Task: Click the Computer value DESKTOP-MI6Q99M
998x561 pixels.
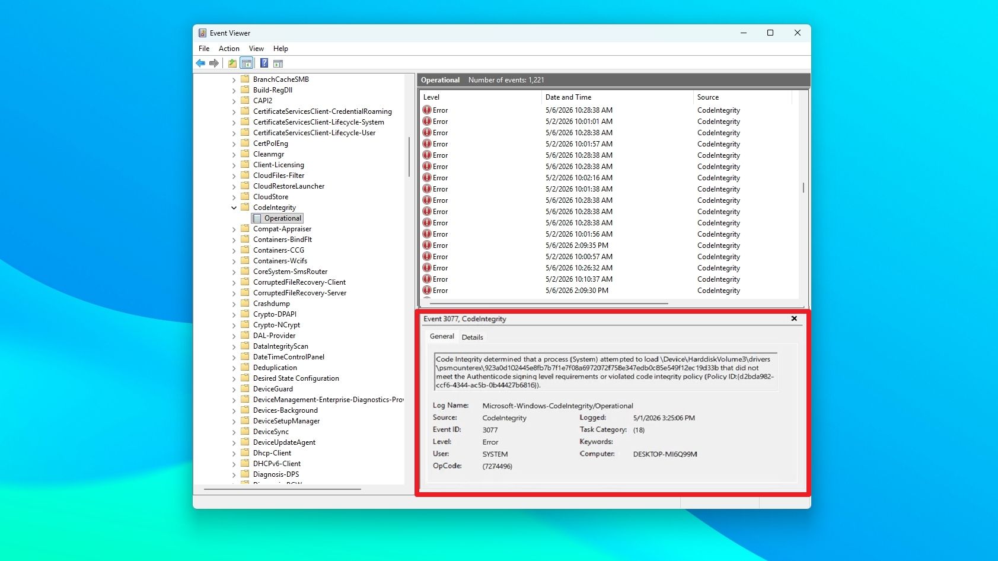Action: (665, 454)
